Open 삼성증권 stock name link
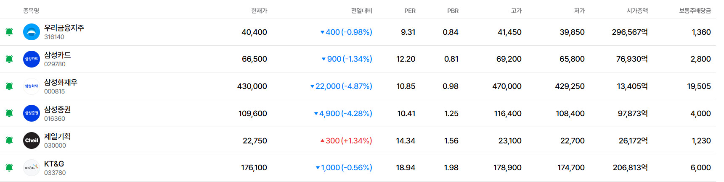The width and height of the screenshot is (724, 182). tap(58, 109)
